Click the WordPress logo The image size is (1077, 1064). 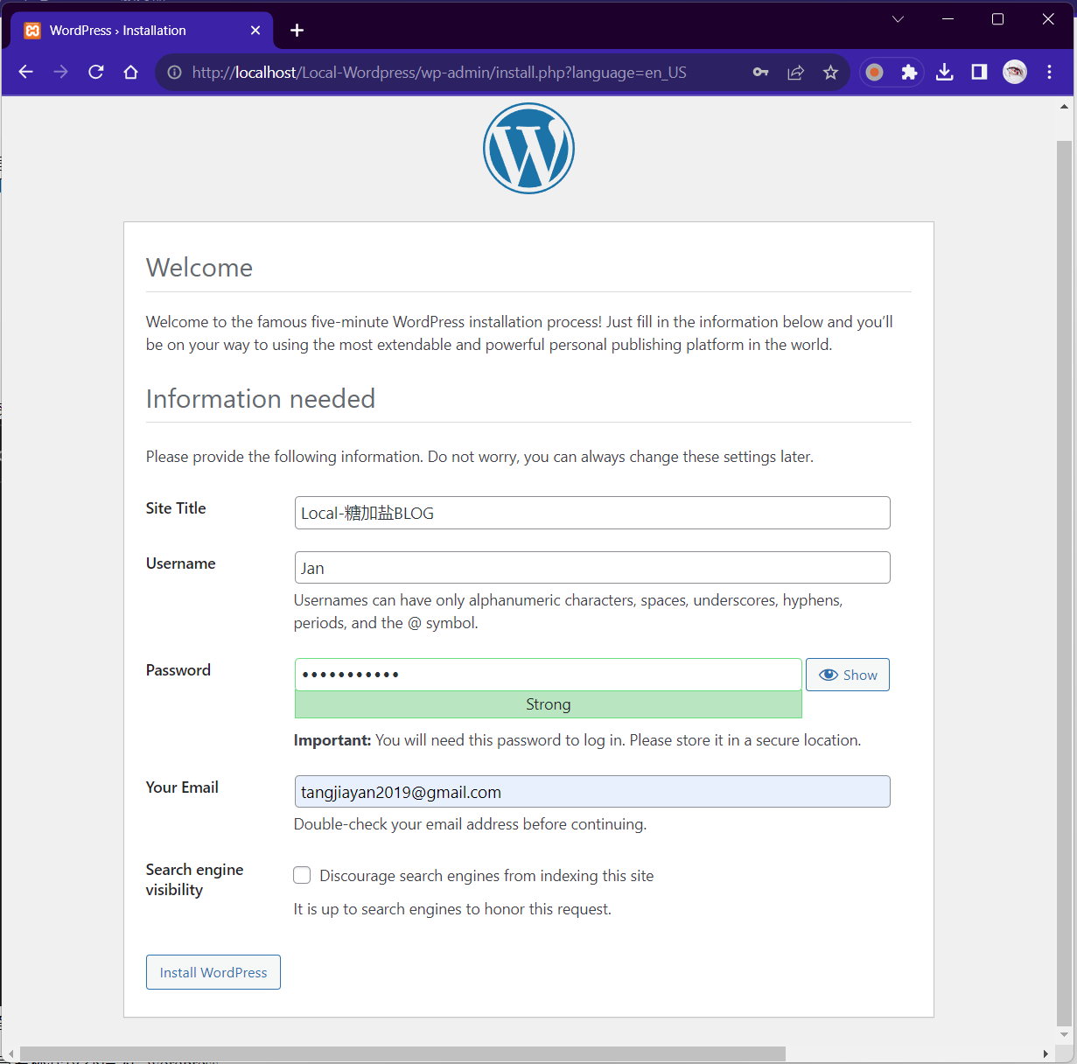(x=529, y=149)
